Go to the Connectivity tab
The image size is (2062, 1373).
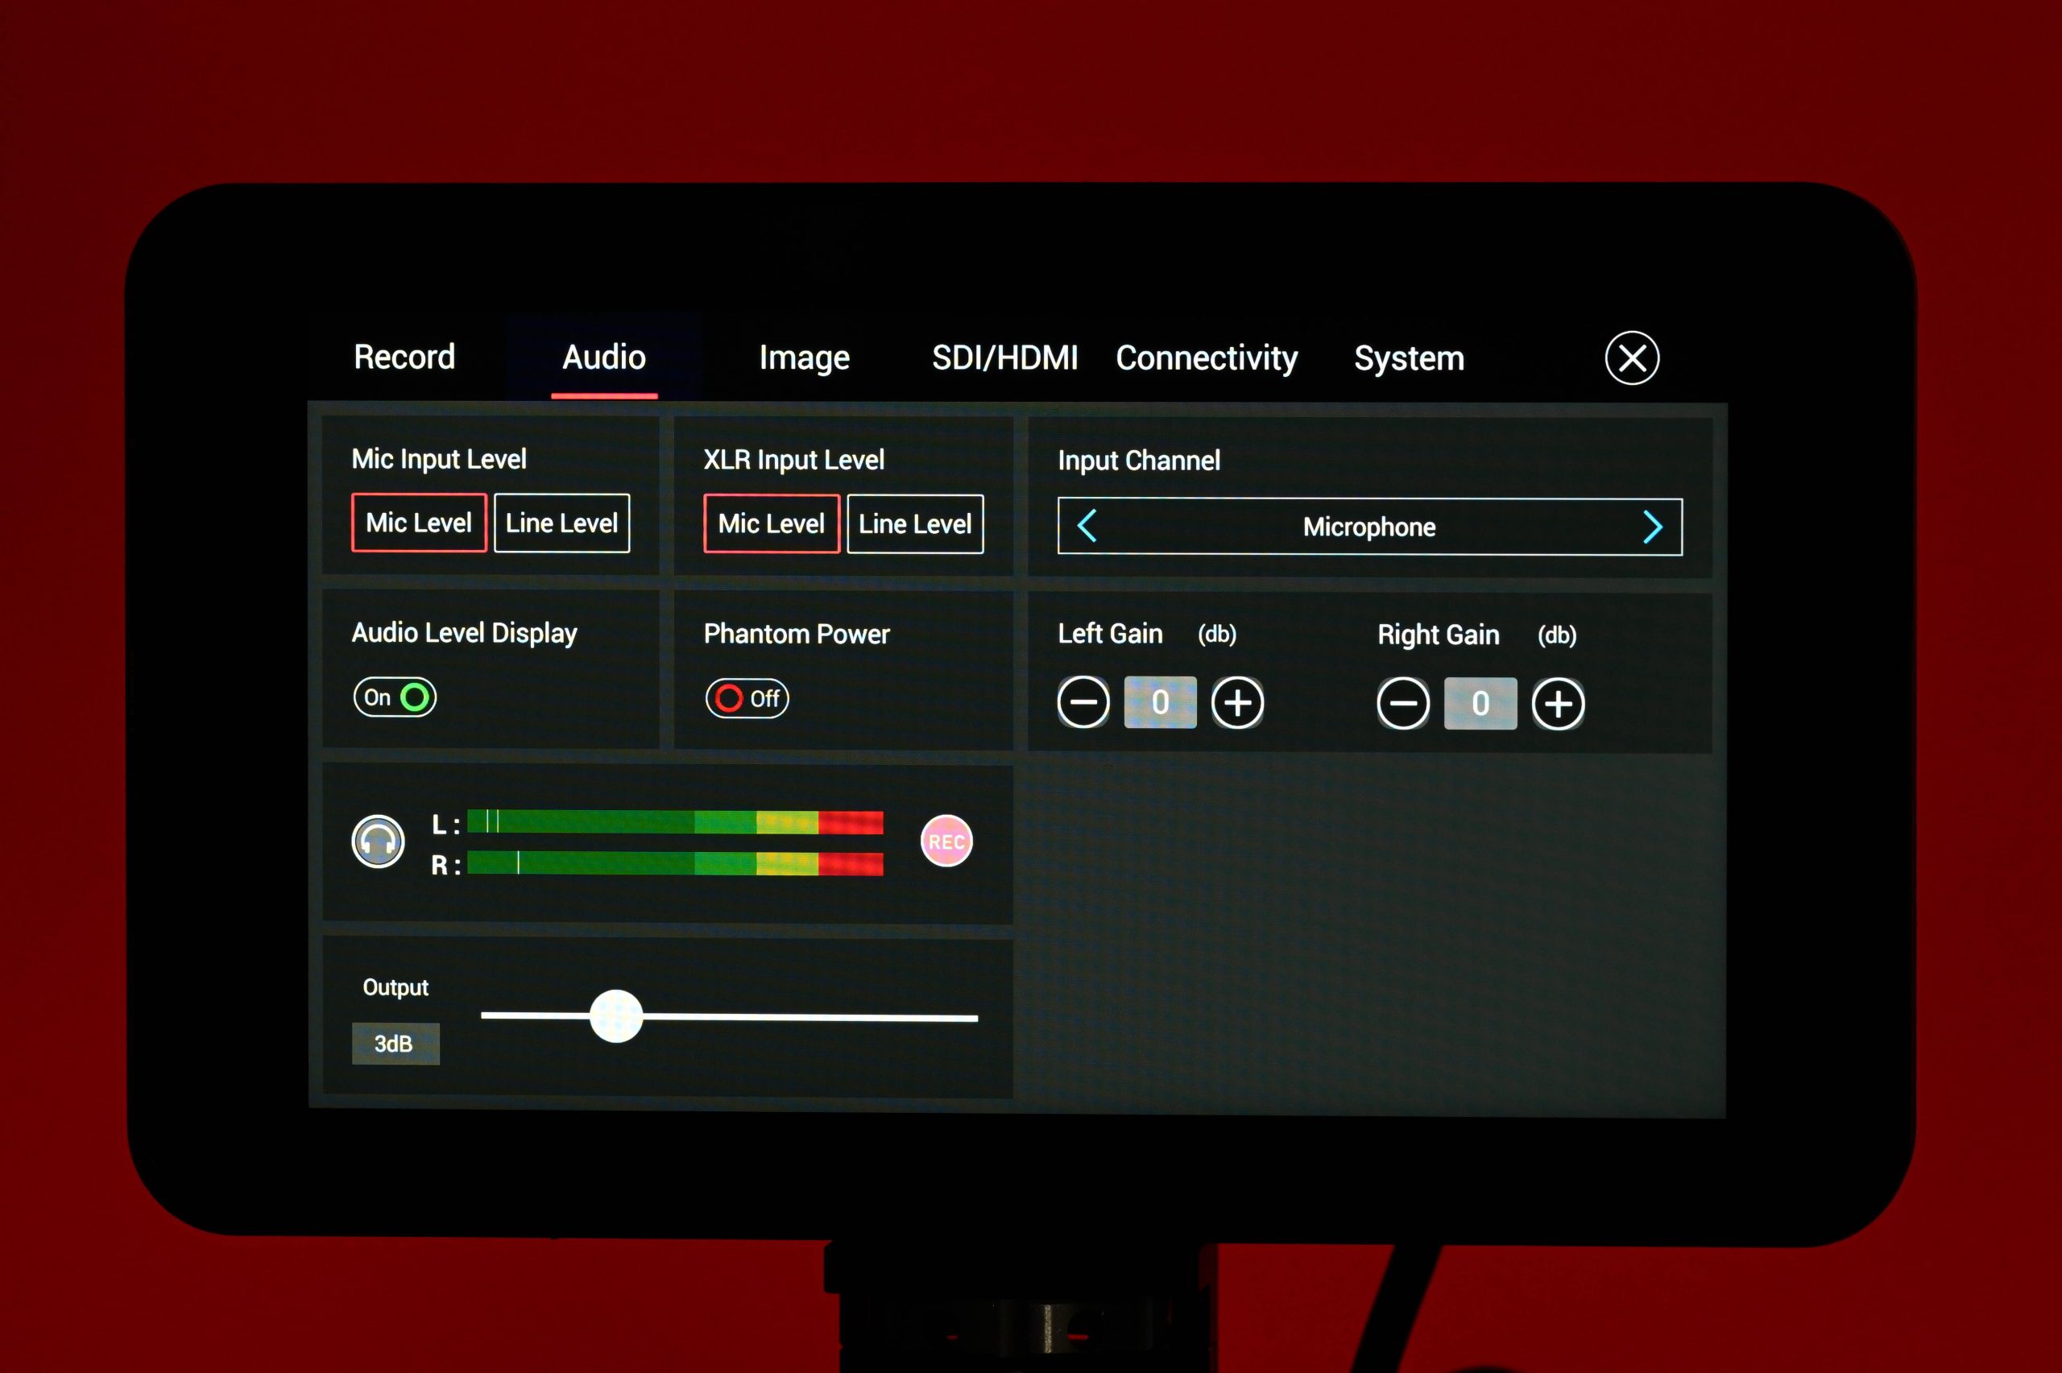[x=1207, y=358]
